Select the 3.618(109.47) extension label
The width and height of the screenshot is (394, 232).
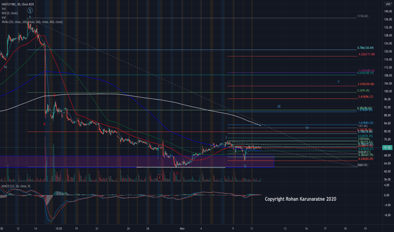tap(367, 70)
